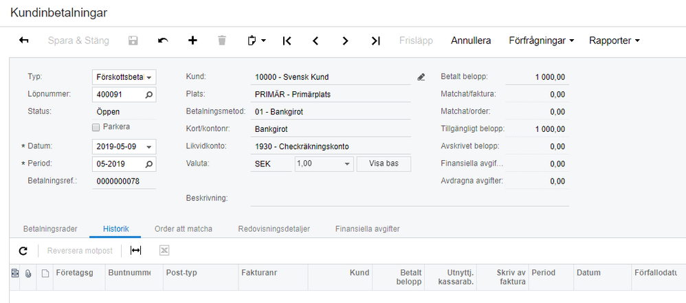Open the Rapporter menu
686x303 pixels.
click(x=614, y=41)
